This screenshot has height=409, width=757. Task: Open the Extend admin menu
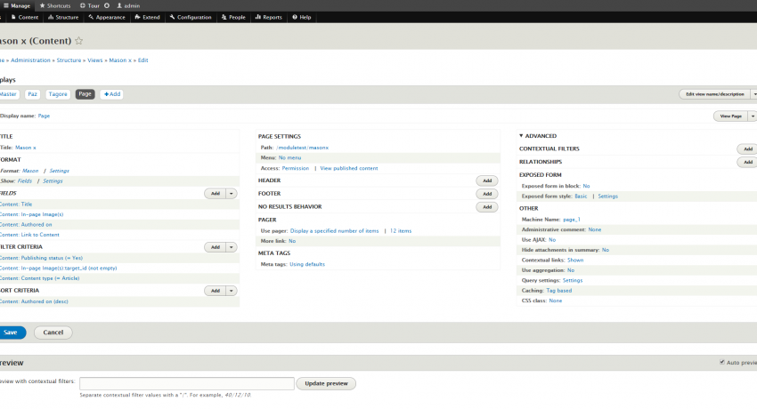[147, 18]
